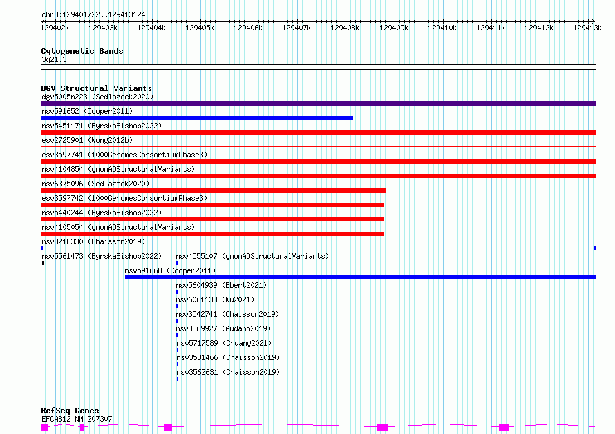Click the EFCAB12|NM_207307 gene label
This screenshot has width=615, height=434.
coord(77,419)
